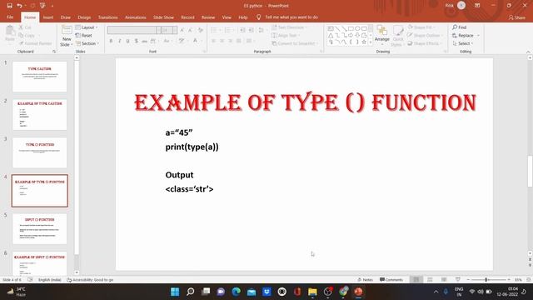Image resolution: width=533 pixels, height=300 pixels.
Task: Center text in Paragraph group
Action: (x=222, y=41)
